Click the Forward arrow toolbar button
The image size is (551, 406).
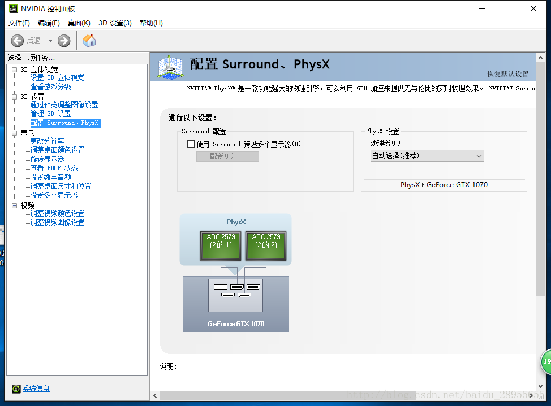[x=64, y=41]
